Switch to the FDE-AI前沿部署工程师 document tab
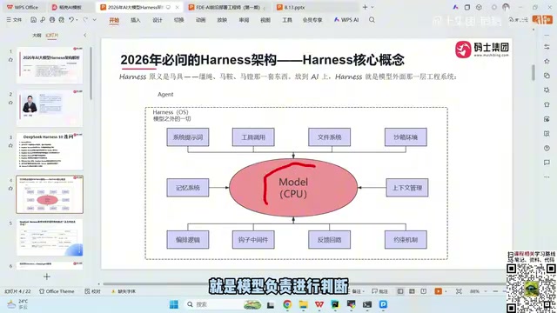The image size is (557, 313). [x=227, y=7]
